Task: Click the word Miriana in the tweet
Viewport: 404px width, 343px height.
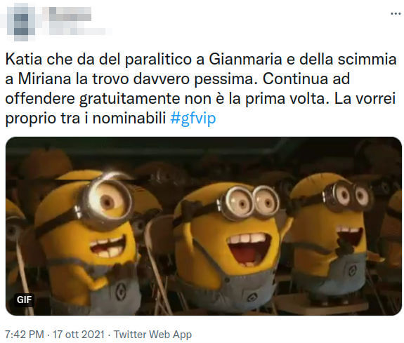Action: pos(44,79)
